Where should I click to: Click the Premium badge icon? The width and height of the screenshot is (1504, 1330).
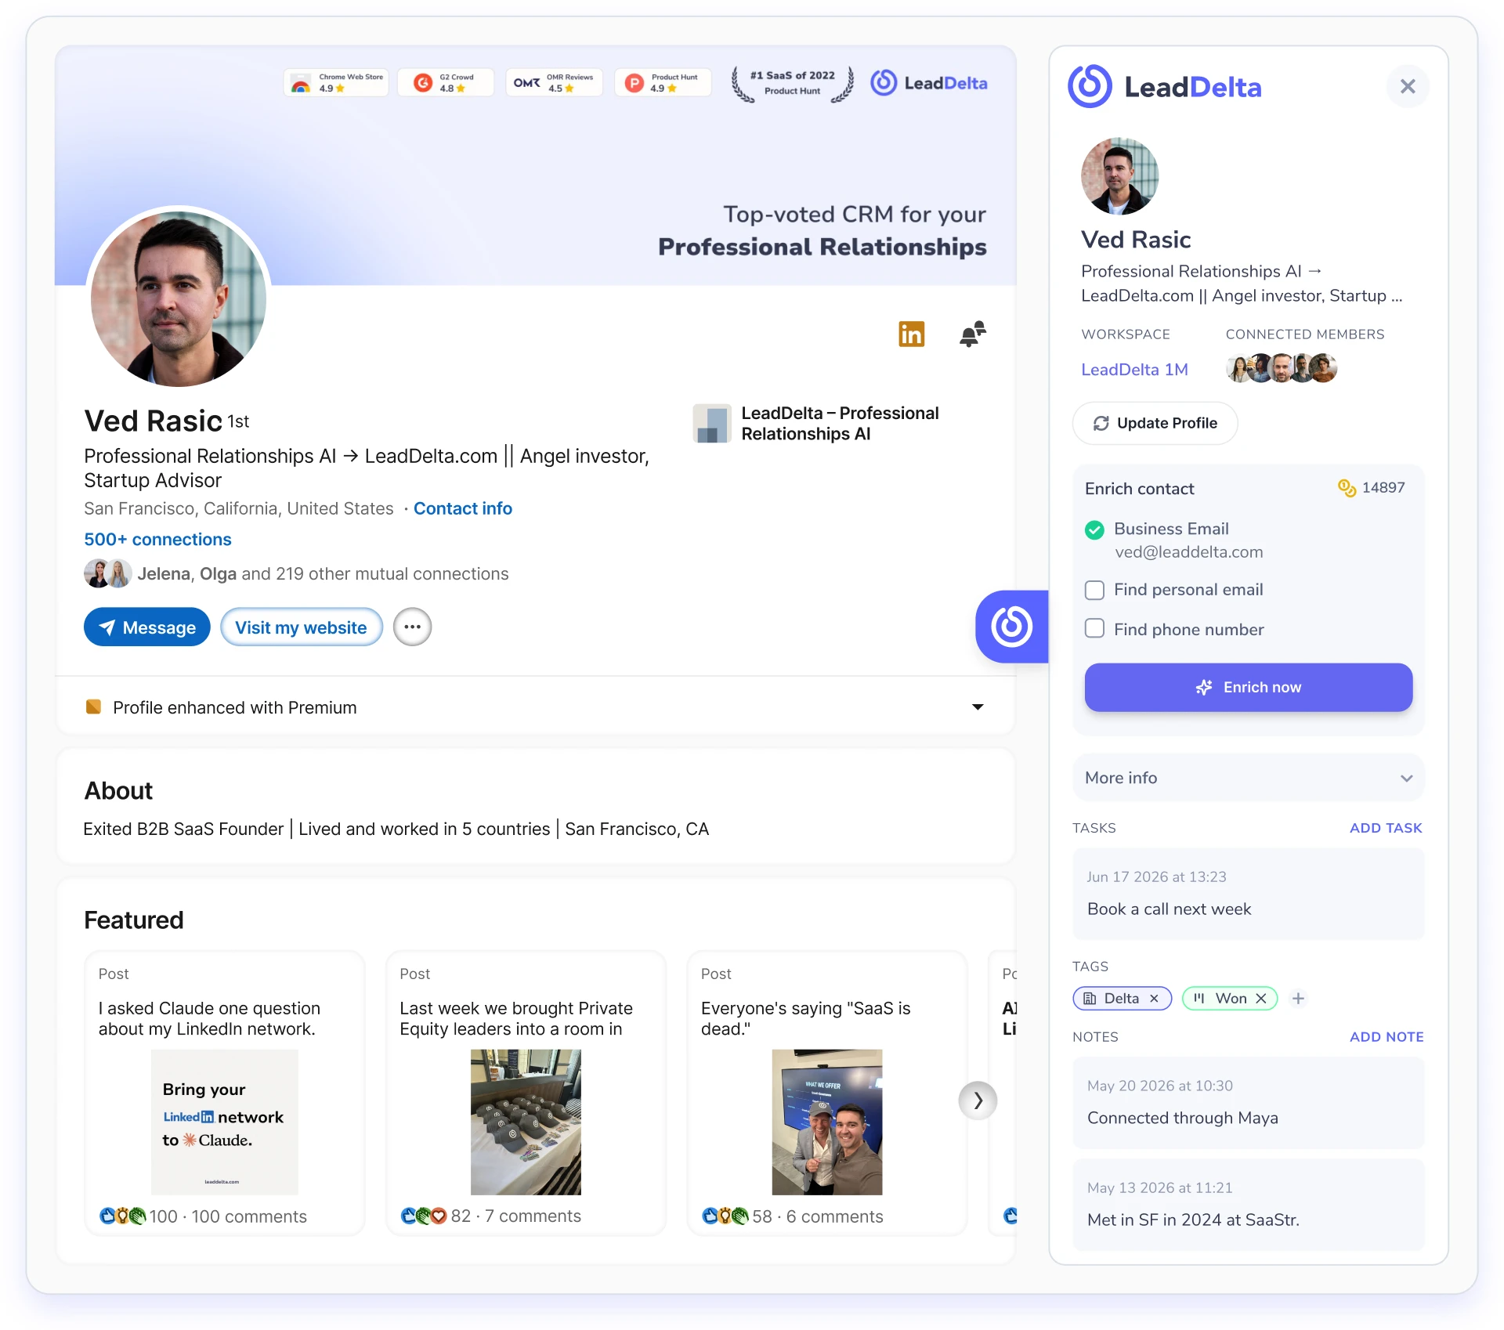(93, 707)
